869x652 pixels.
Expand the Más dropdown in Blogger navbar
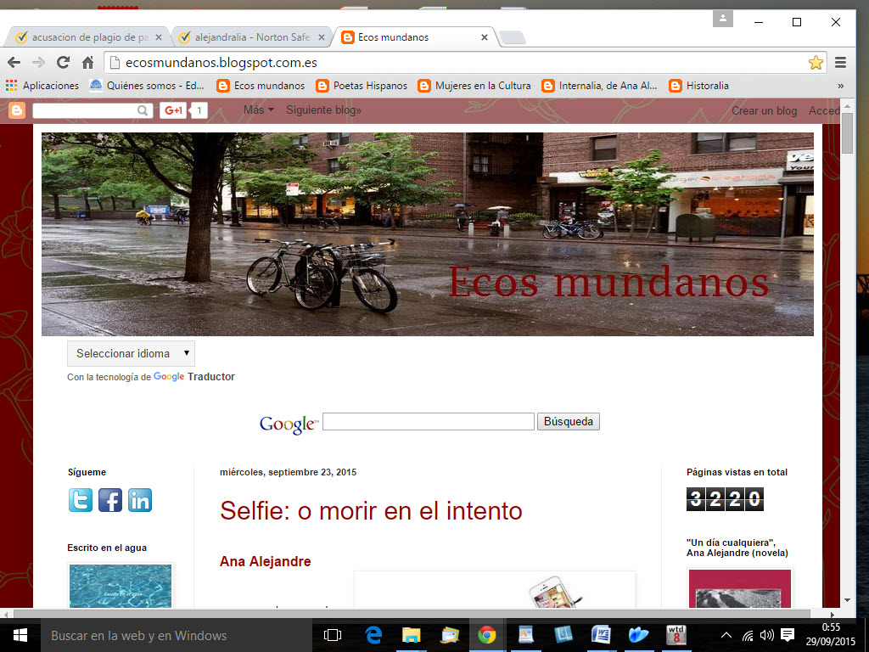[258, 110]
